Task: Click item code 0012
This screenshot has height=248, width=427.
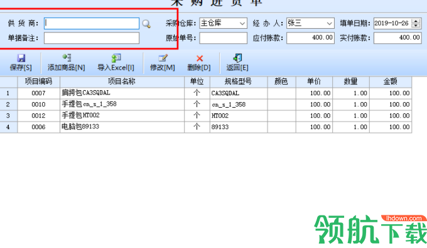Action: tap(39, 116)
